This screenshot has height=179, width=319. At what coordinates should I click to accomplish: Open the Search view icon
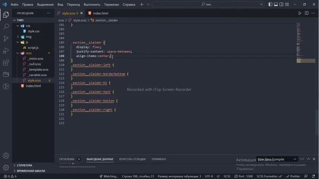click(6, 26)
